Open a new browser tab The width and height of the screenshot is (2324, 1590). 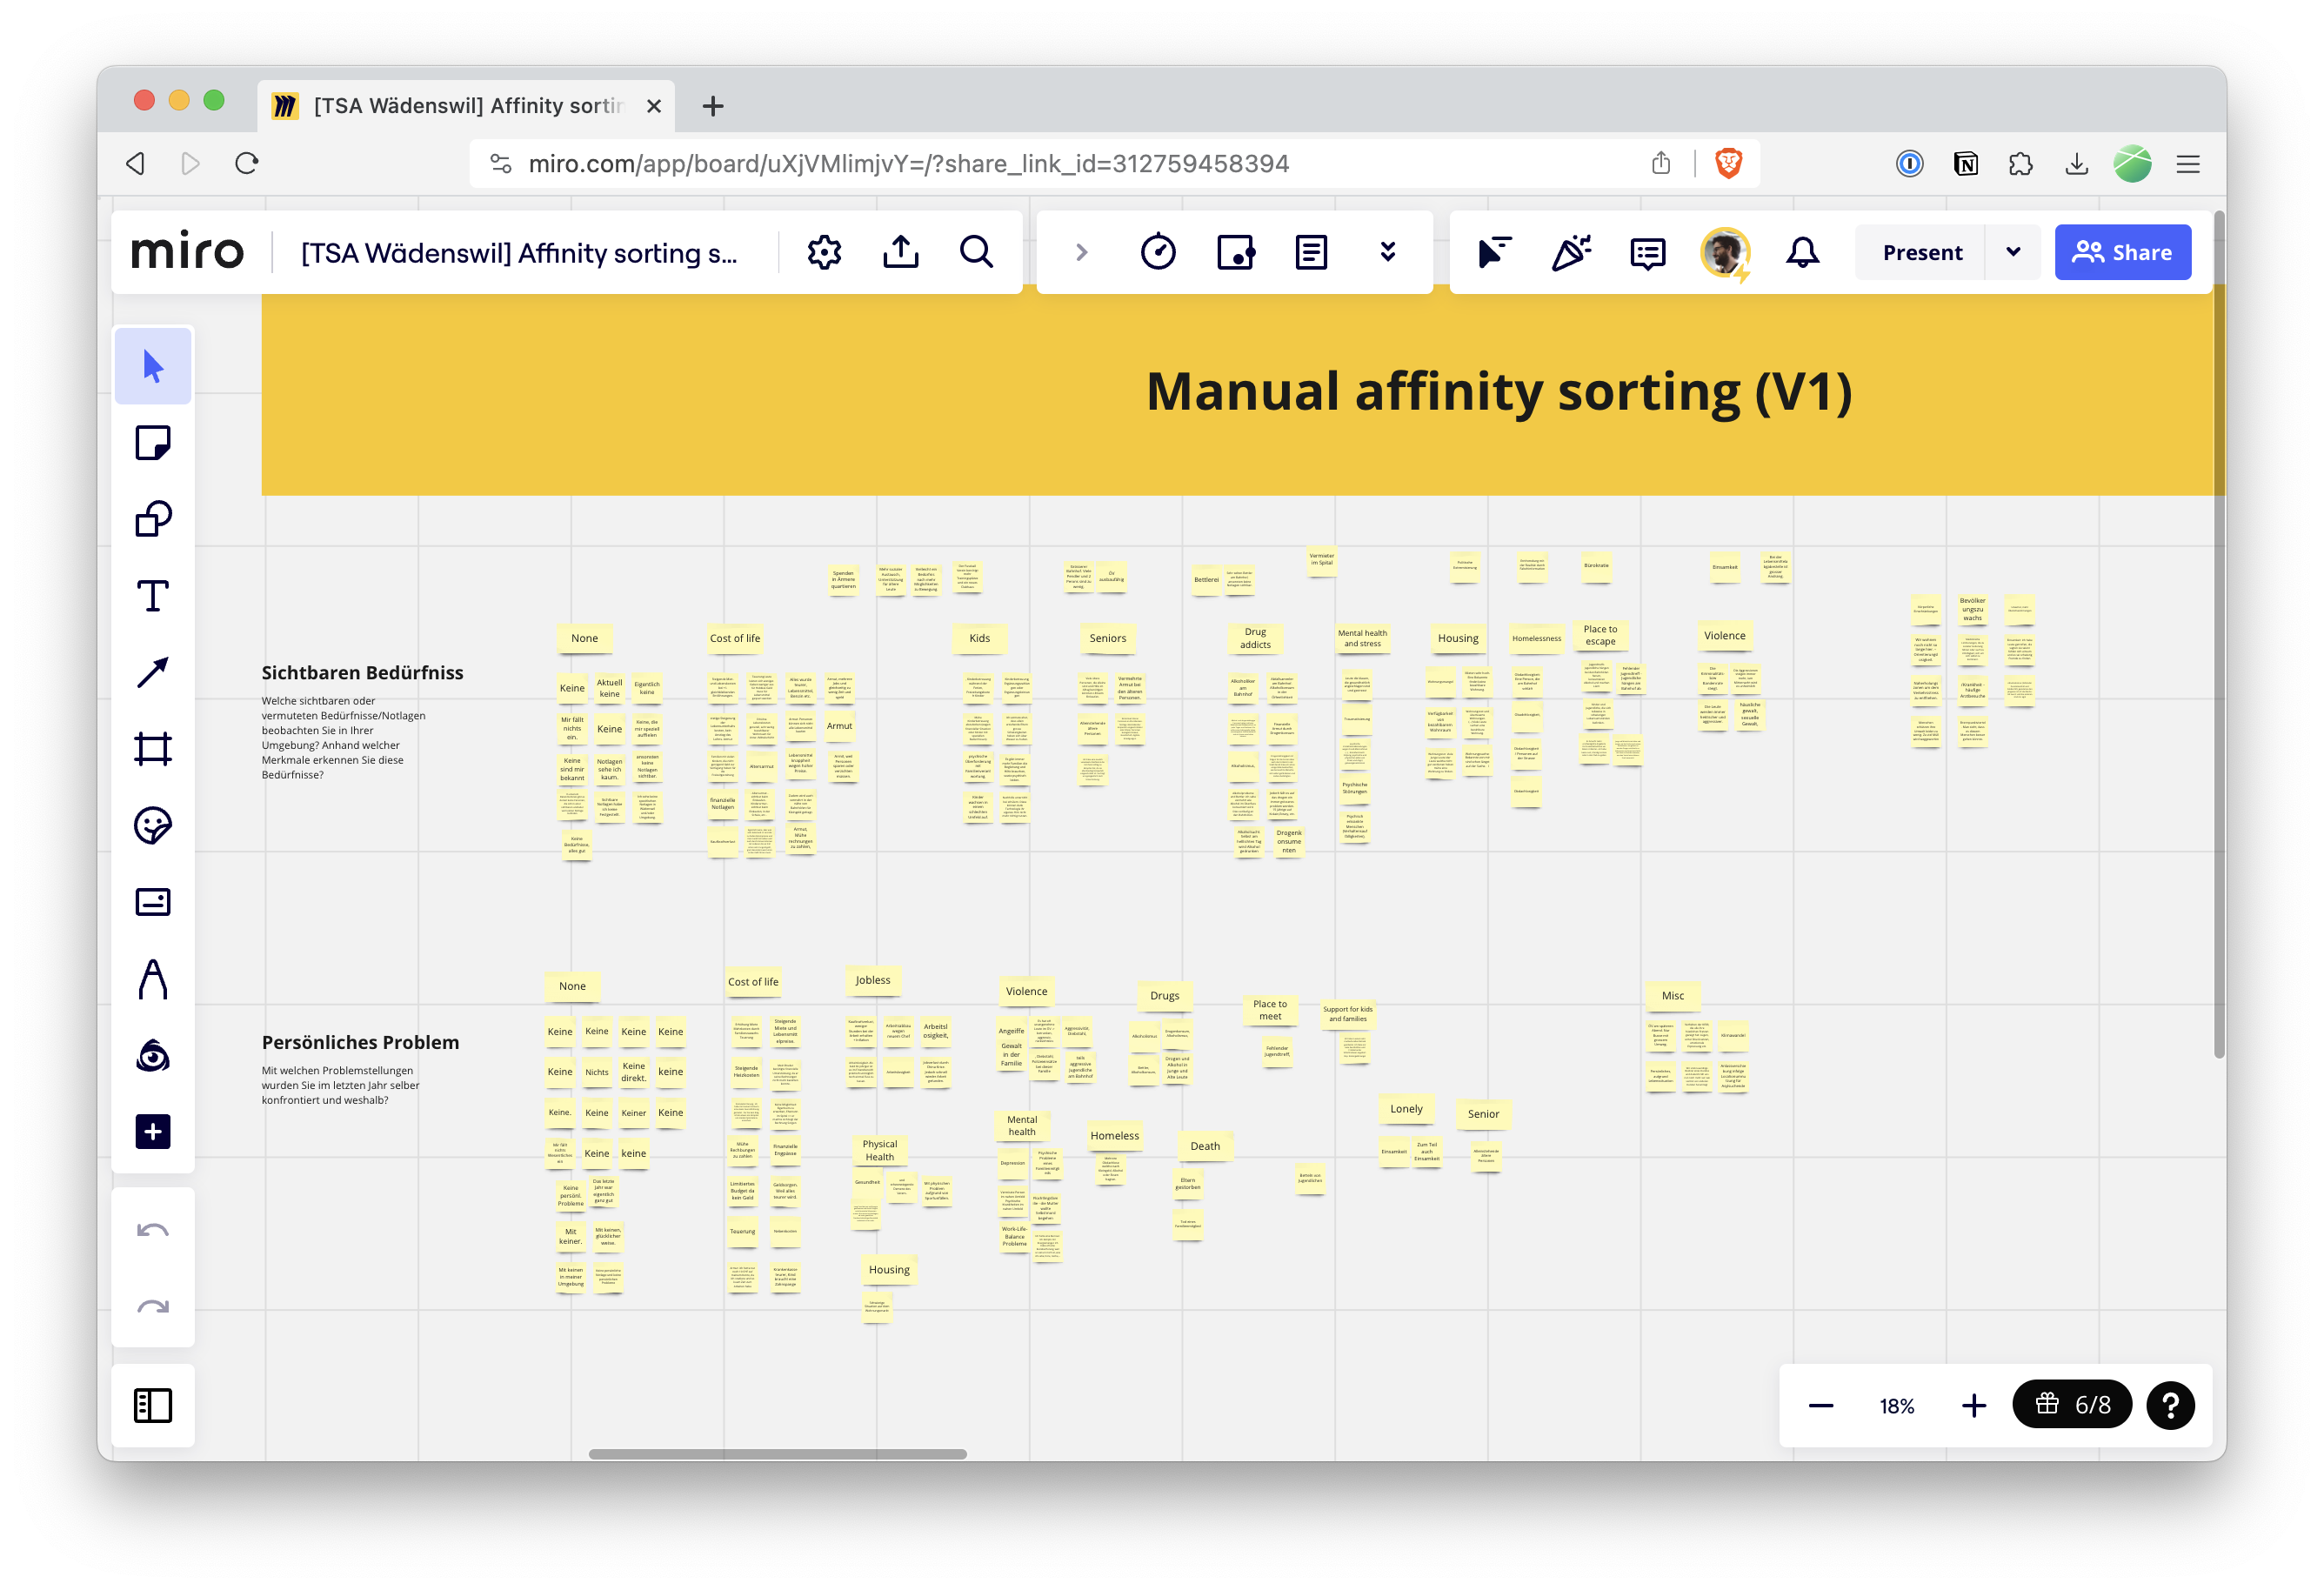712,106
